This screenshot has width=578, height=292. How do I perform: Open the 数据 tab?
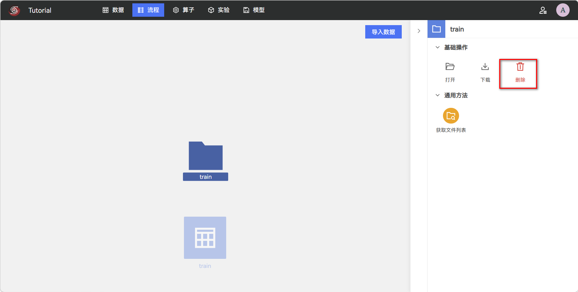coord(113,10)
